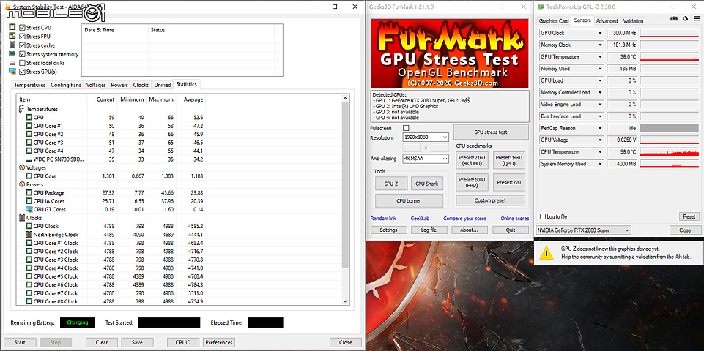Switch to the Cooling Fans tab

click(x=66, y=85)
